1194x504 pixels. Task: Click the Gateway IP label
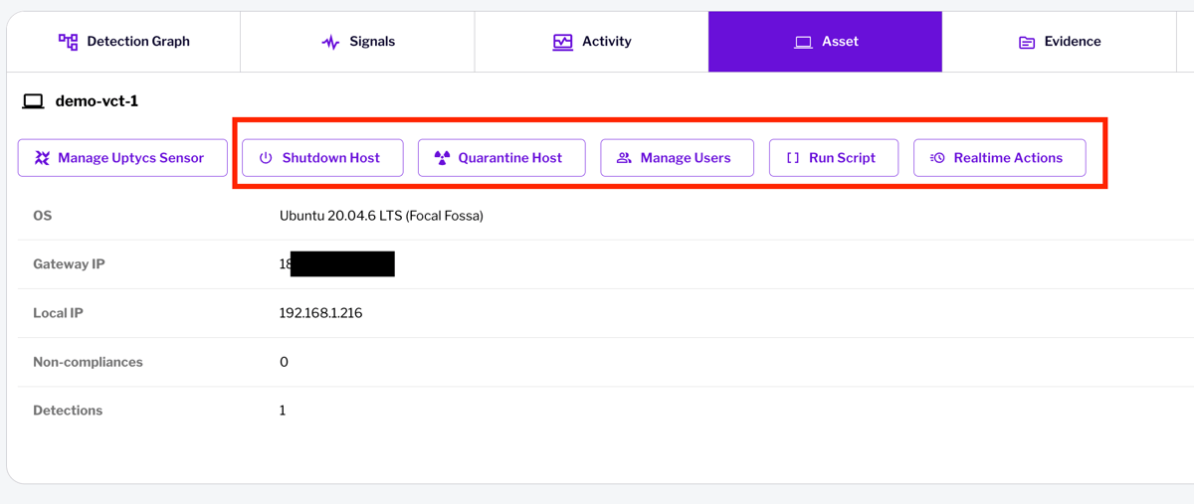[x=69, y=264]
